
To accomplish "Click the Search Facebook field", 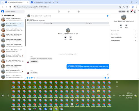I will (15, 11).
